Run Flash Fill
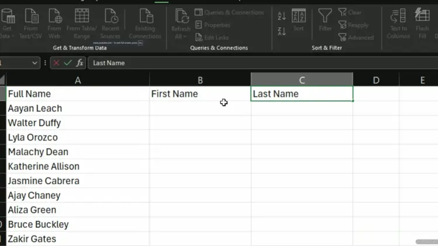The height and width of the screenshot is (246, 438). point(422,24)
